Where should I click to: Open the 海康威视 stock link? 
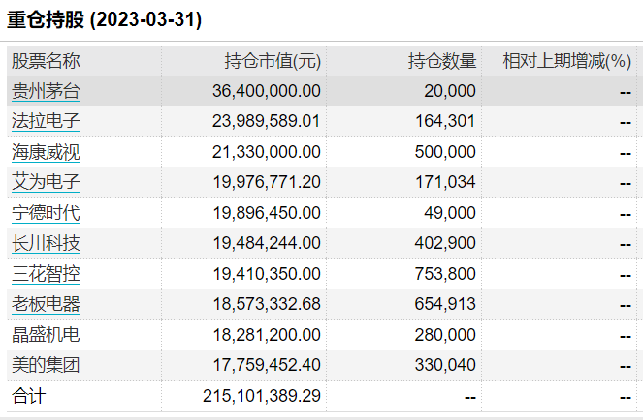pos(46,152)
